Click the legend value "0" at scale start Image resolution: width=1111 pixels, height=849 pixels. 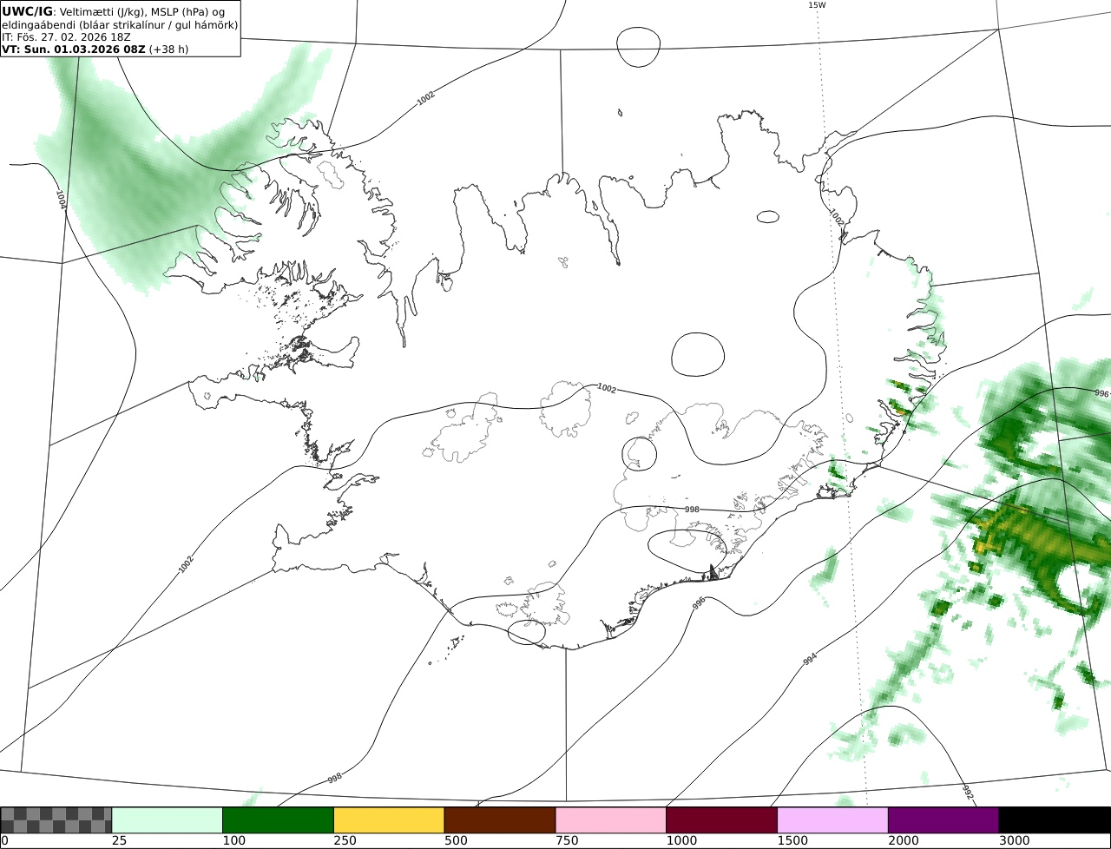point(4,841)
